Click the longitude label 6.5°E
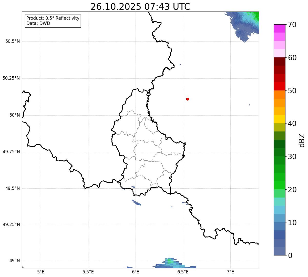 (183, 272)
